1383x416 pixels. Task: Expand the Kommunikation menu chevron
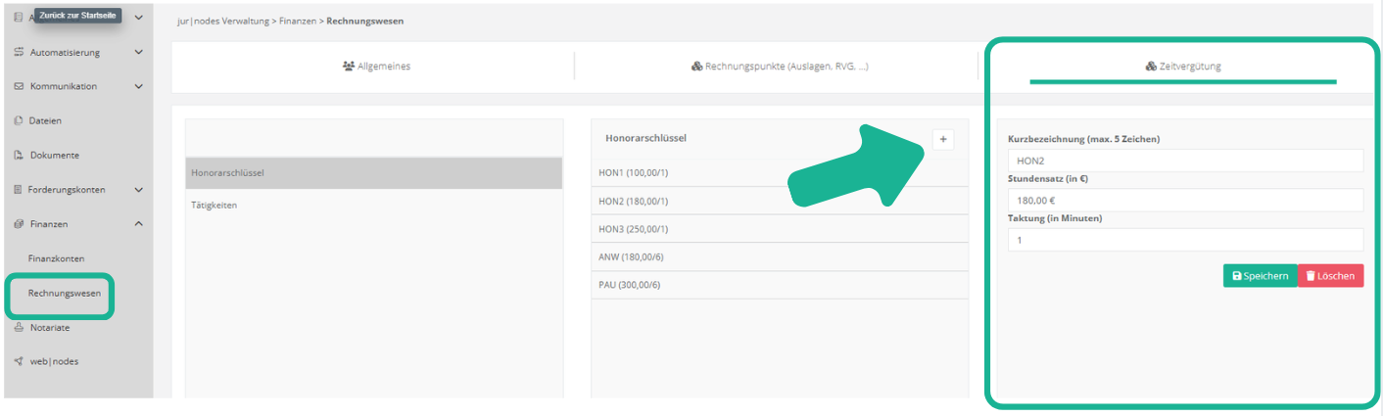(138, 87)
